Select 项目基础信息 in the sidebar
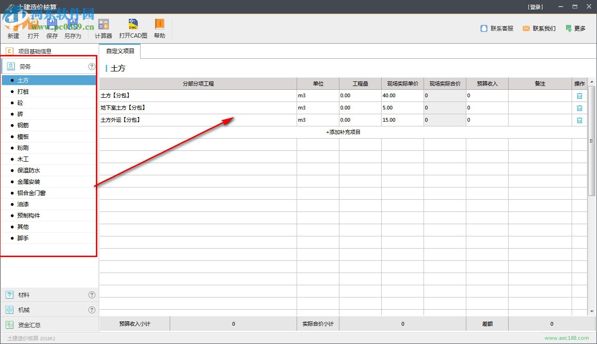 coord(34,51)
